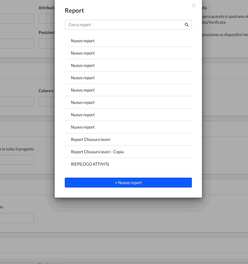Close the Report dialog with the X

(x=194, y=5)
